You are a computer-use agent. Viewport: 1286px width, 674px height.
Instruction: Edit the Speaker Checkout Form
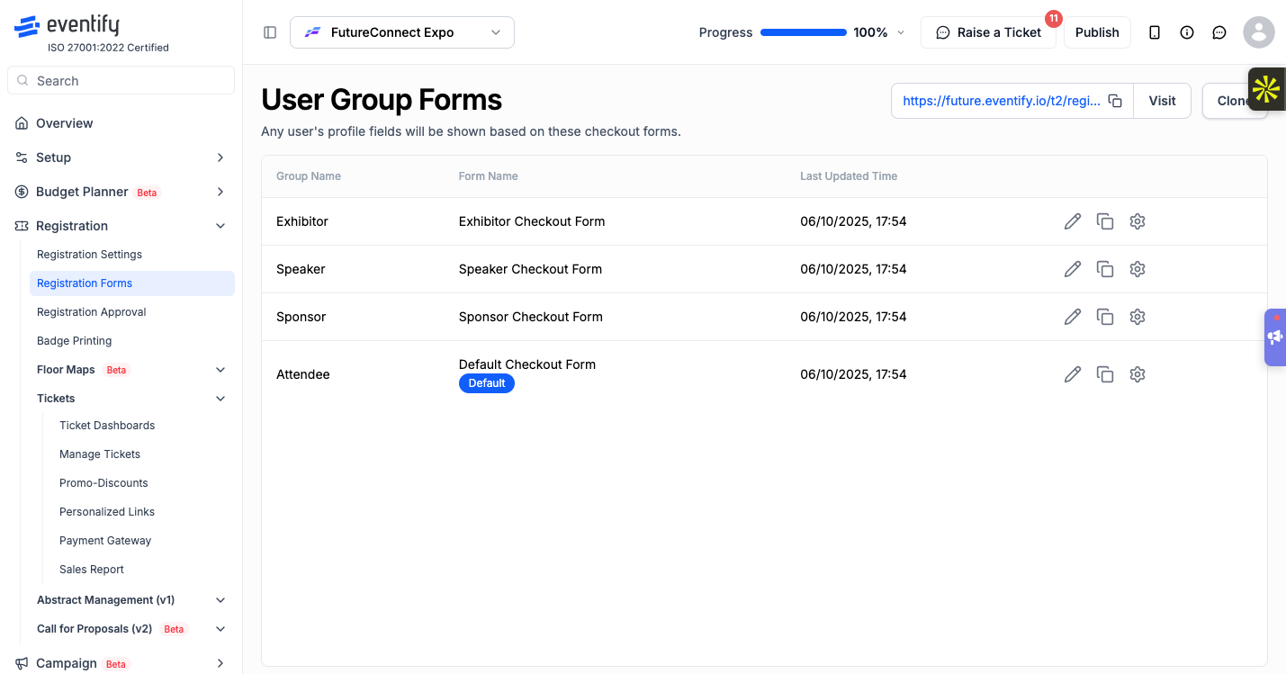(1073, 269)
